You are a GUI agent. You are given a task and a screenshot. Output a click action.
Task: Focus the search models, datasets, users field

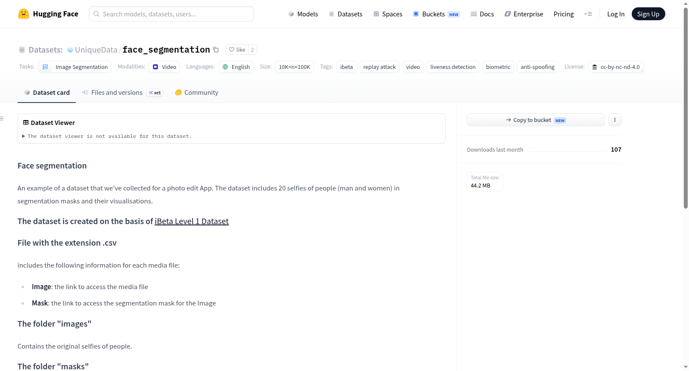171,14
